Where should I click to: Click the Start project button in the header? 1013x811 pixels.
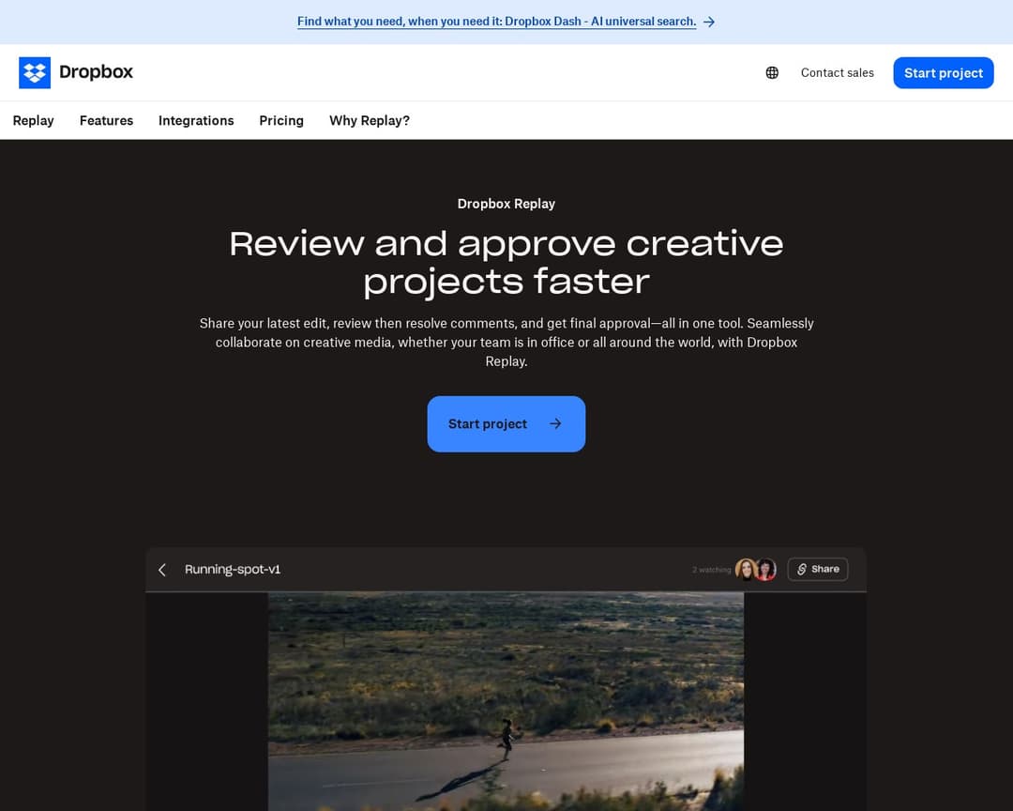944,73
